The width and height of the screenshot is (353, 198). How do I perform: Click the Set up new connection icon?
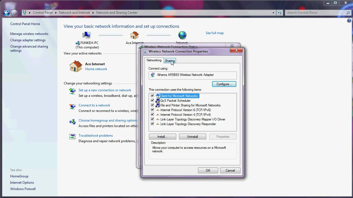tap(72, 91)
